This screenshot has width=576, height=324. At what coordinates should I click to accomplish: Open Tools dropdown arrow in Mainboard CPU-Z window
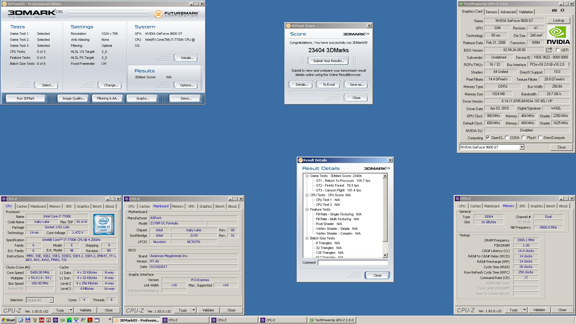[194, 310]
